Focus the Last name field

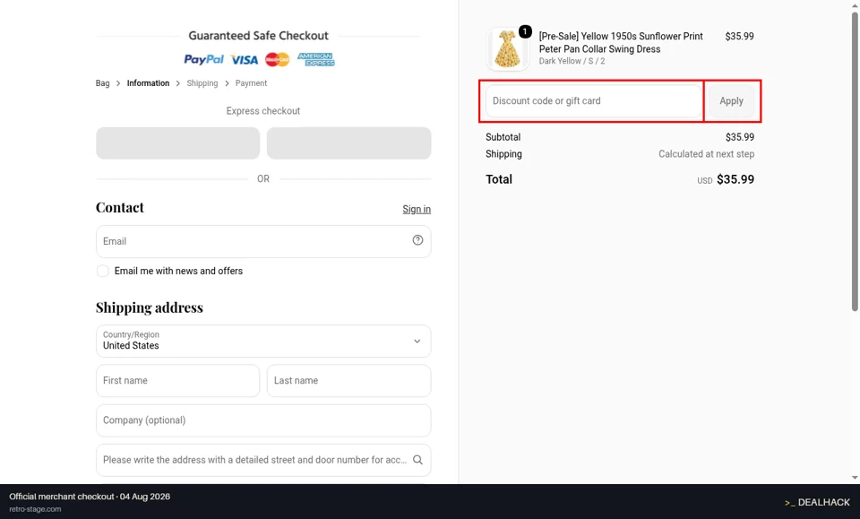(348, 381)
